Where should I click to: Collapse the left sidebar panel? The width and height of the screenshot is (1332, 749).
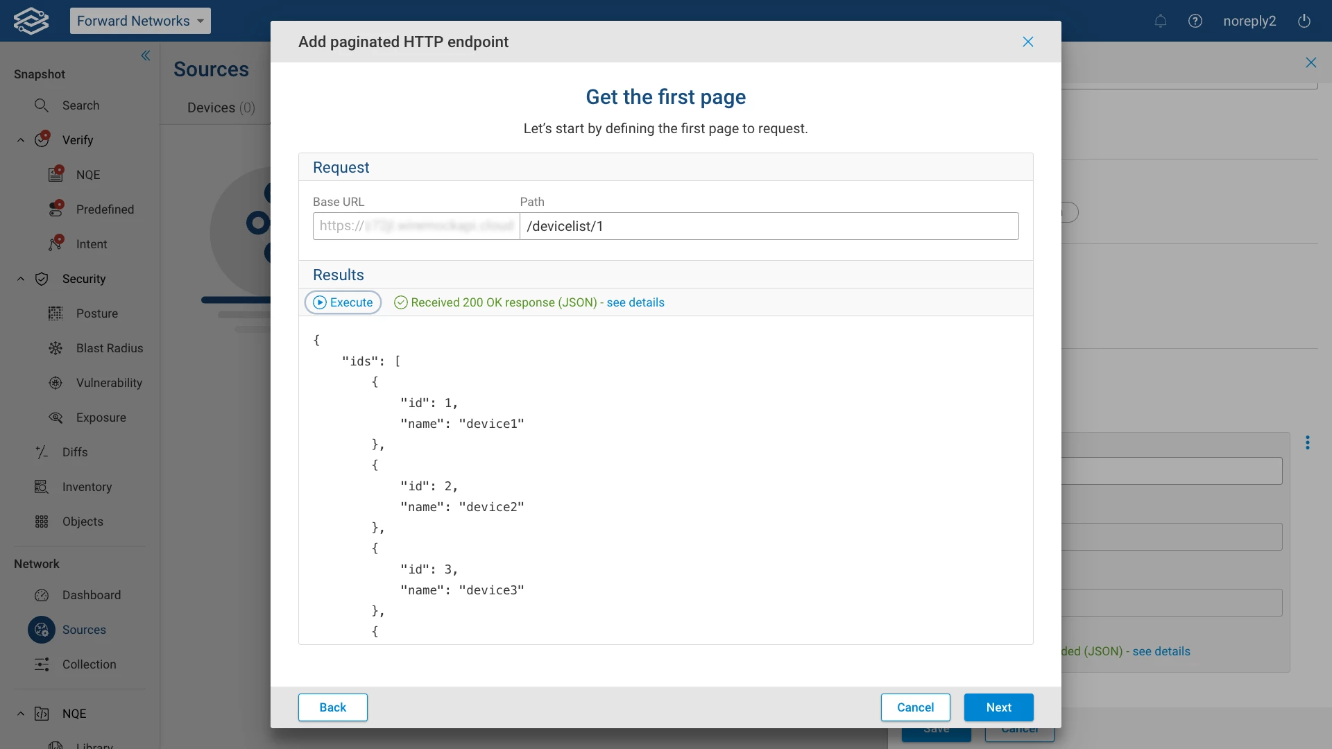pyautogui.click(x=146, y=55)
